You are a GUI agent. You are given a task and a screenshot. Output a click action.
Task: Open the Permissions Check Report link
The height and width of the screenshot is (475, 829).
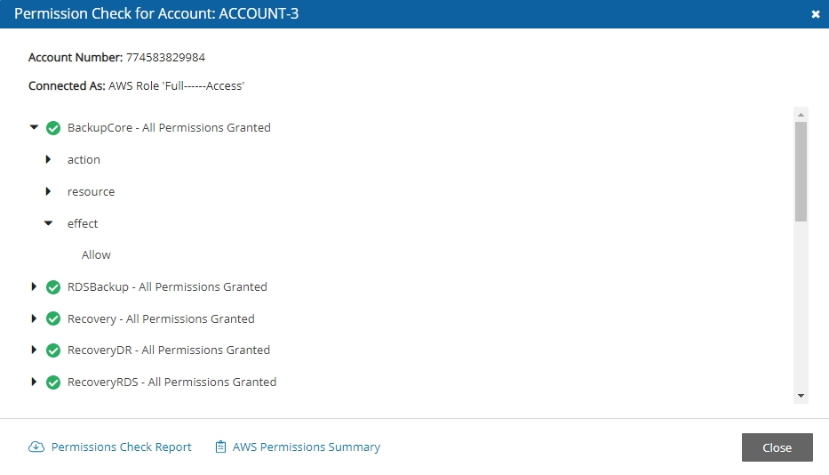[x=121, y=447]
